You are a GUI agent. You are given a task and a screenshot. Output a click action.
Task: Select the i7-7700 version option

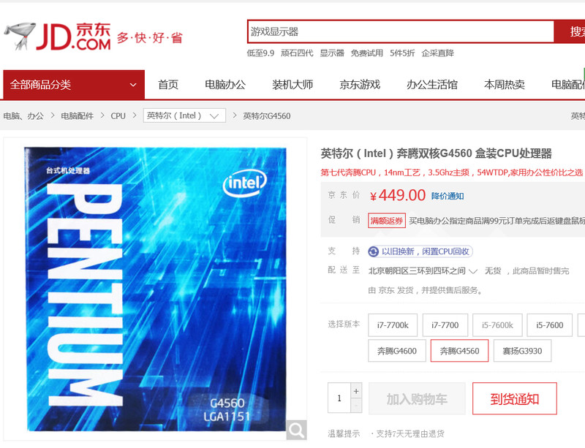click(445, 325)
